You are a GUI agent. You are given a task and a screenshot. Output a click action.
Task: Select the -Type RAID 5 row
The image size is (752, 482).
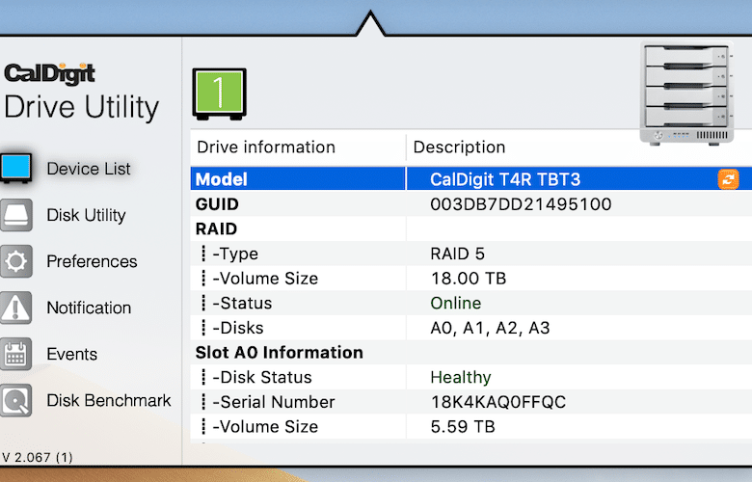click(x=470, y=254)
